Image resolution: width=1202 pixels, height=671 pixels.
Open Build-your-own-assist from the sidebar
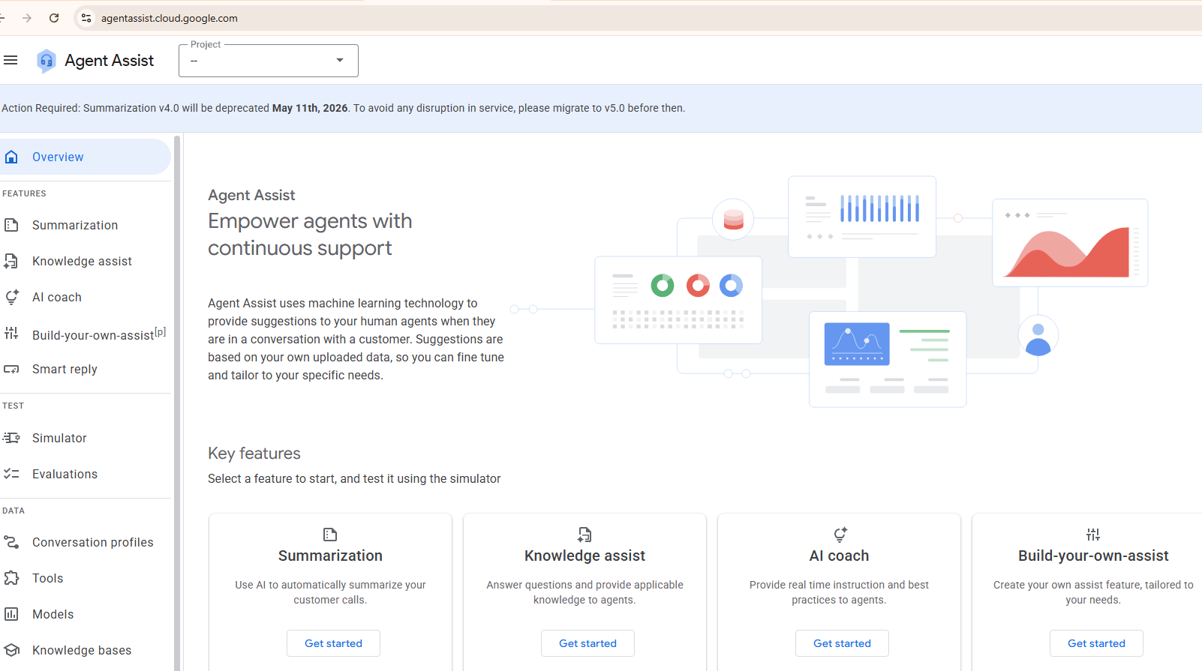(85, 333)
